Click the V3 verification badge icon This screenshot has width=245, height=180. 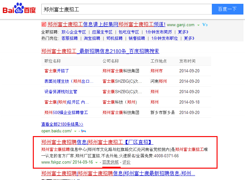[205, 25]
